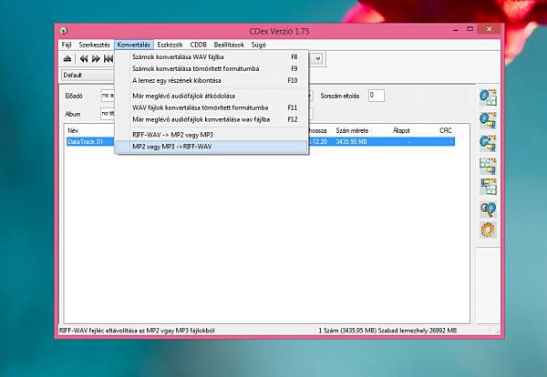The image size is (547, 377).
Task: Click the CDDB remote query disc icon
Action: 488,209
